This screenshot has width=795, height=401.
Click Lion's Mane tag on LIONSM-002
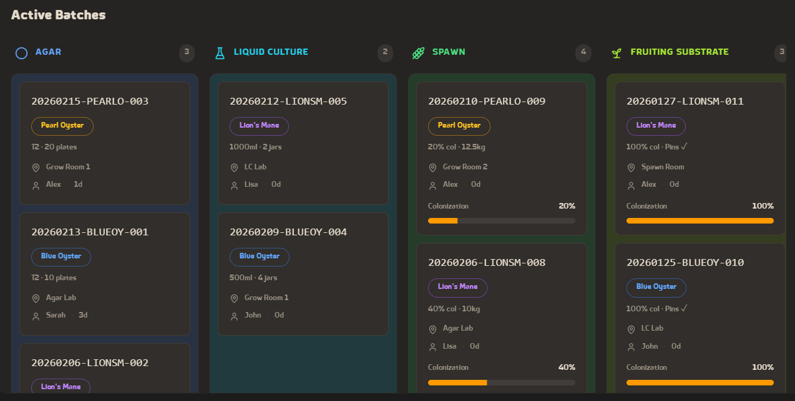(61, 387)
